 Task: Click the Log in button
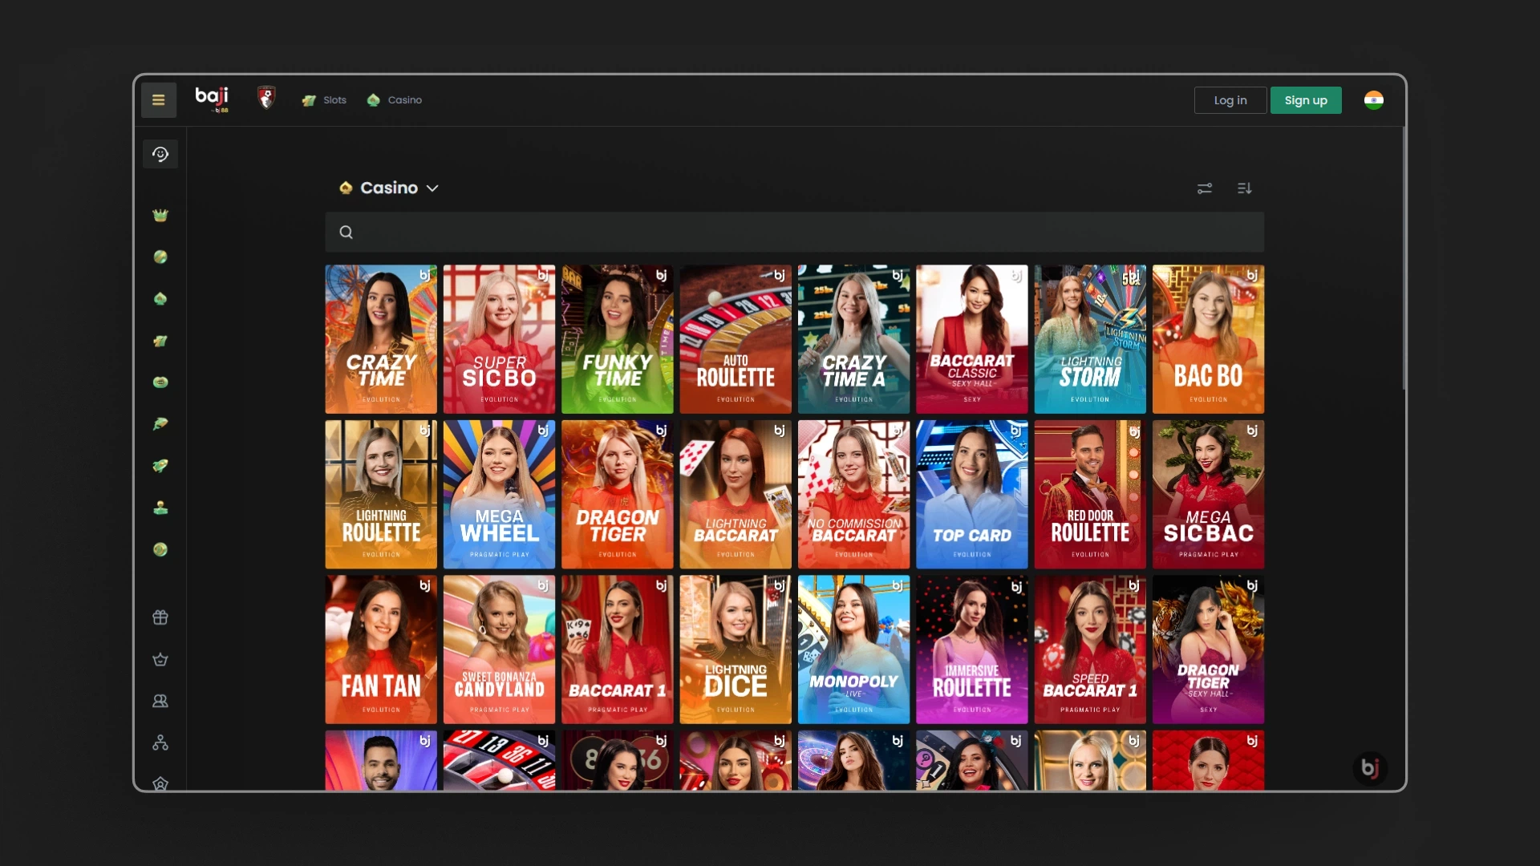tap(1230, 100)
